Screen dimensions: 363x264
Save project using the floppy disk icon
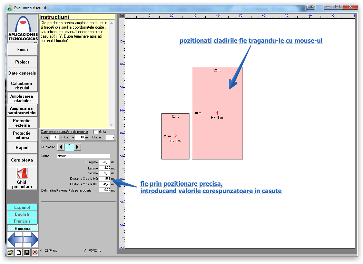point(27,252)
